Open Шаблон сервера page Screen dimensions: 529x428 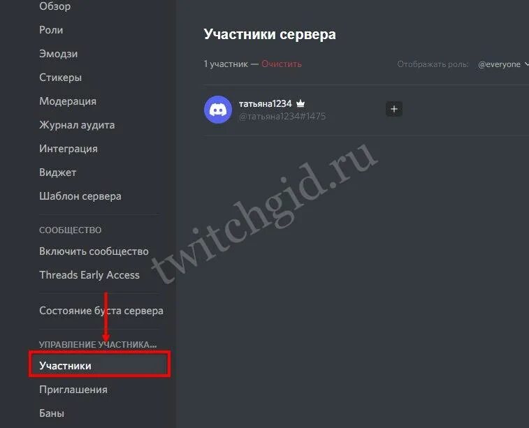click(80, 196)
